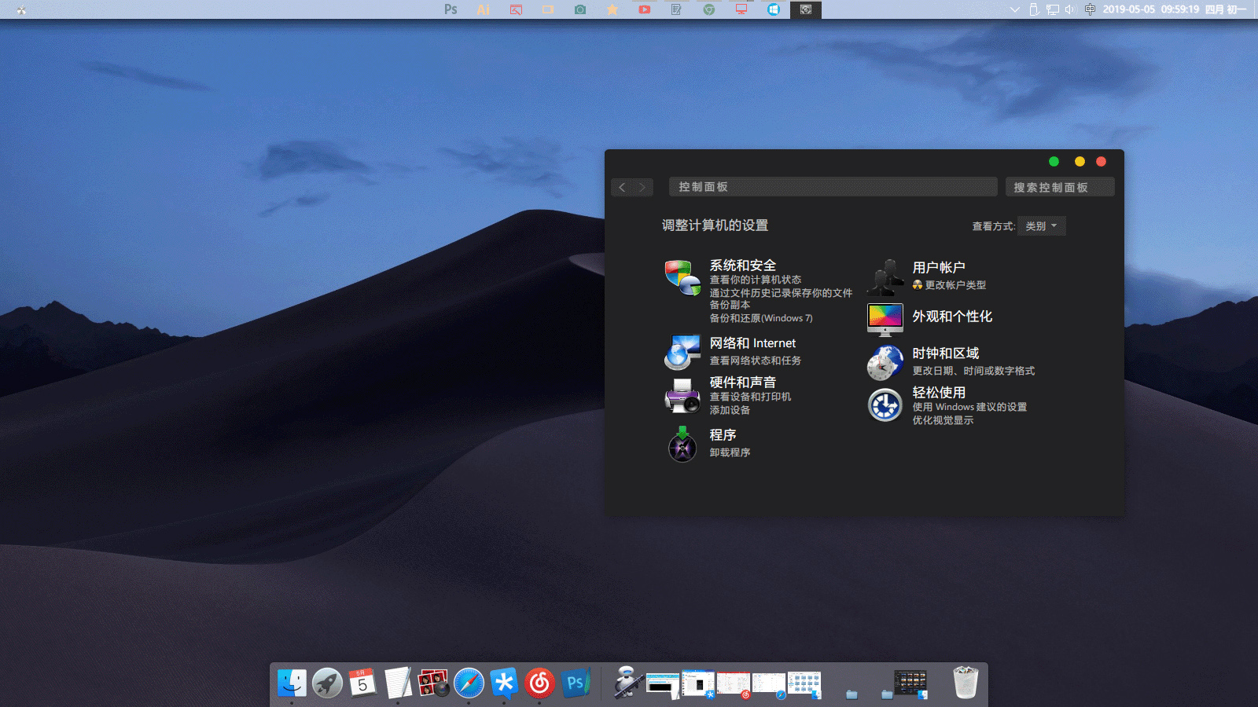Image resolution: width=1258 pixels, height=707 pixels.
Task: Click 查看你的计算机状态 link
Action: [756, 280]
